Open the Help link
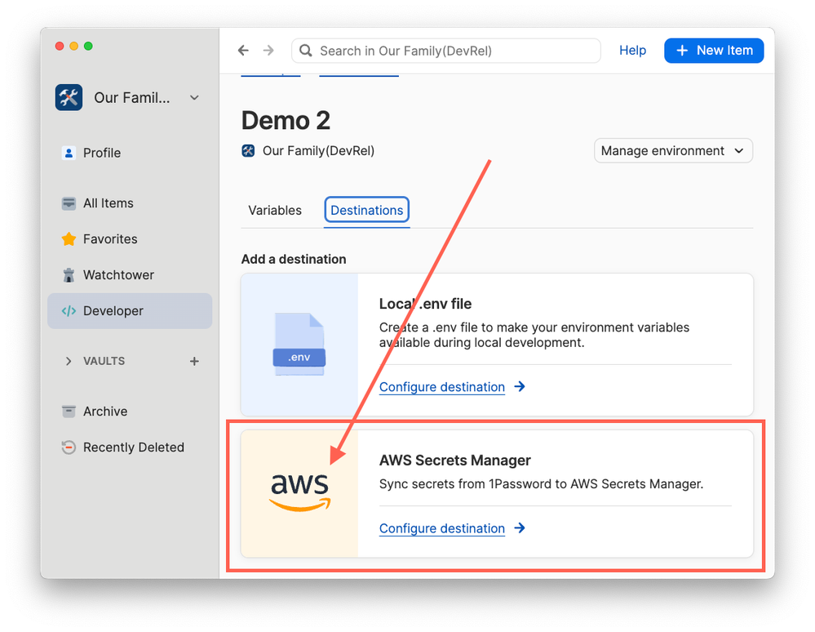Image resolution: width=815 pixels, height=632 pixels. (x=632, y=51)
